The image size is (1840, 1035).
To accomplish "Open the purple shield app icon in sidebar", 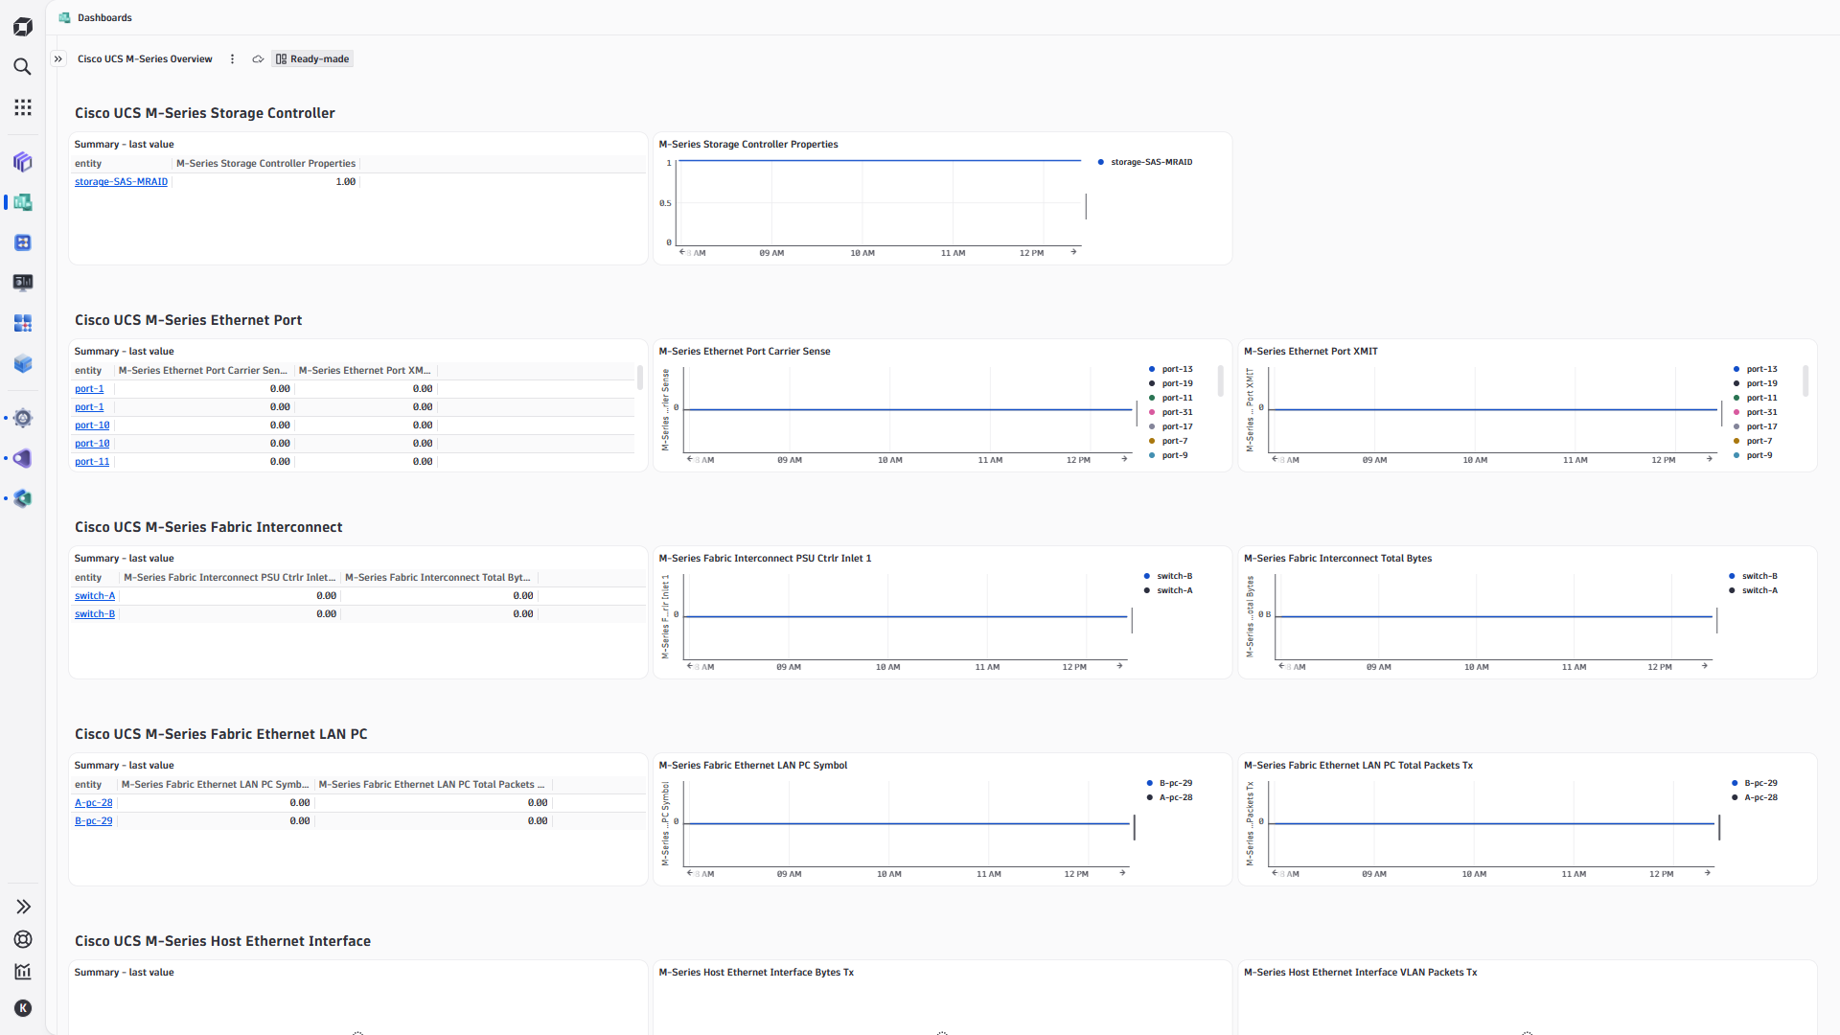I will (x=23, y=458).
